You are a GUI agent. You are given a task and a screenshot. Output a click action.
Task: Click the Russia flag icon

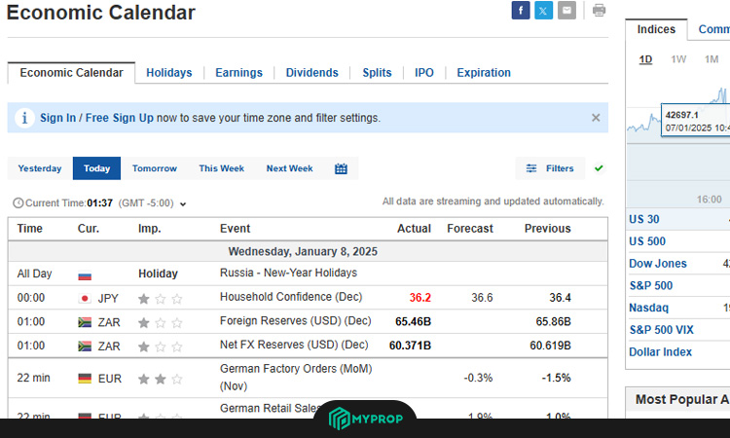[x=85, y=276]
